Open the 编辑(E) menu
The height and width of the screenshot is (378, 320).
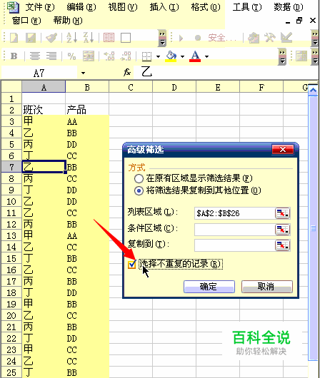tap(81, 7)
